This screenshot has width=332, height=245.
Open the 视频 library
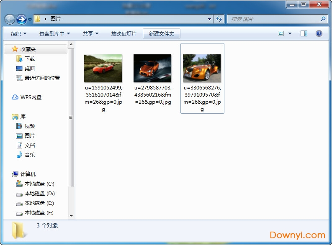[30, 126]
